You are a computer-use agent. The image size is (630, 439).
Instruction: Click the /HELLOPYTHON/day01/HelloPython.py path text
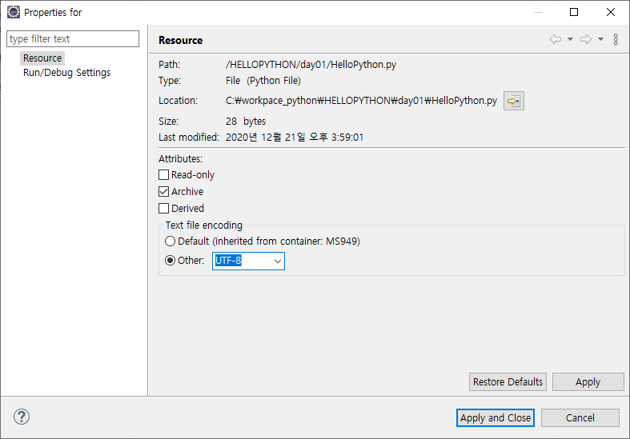311,65
